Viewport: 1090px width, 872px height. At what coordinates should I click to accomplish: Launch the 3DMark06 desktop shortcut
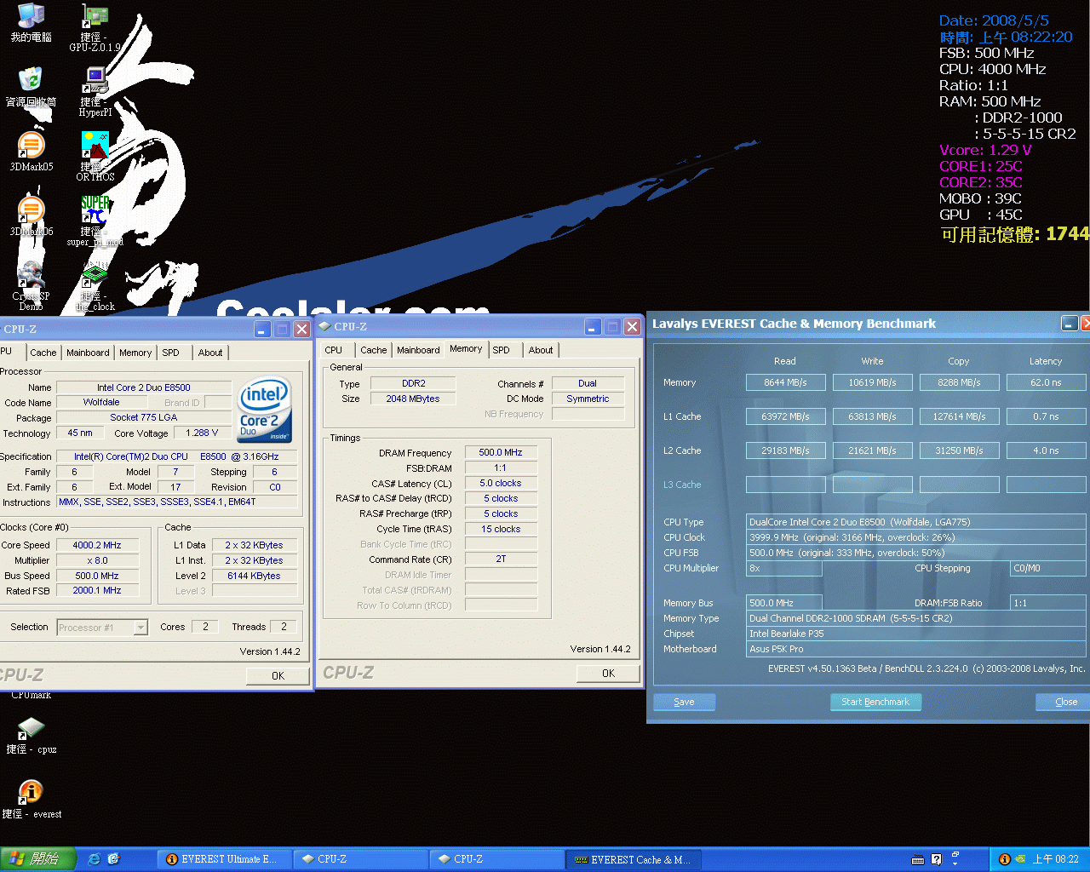pyautogui.click(x=31, y=215)
